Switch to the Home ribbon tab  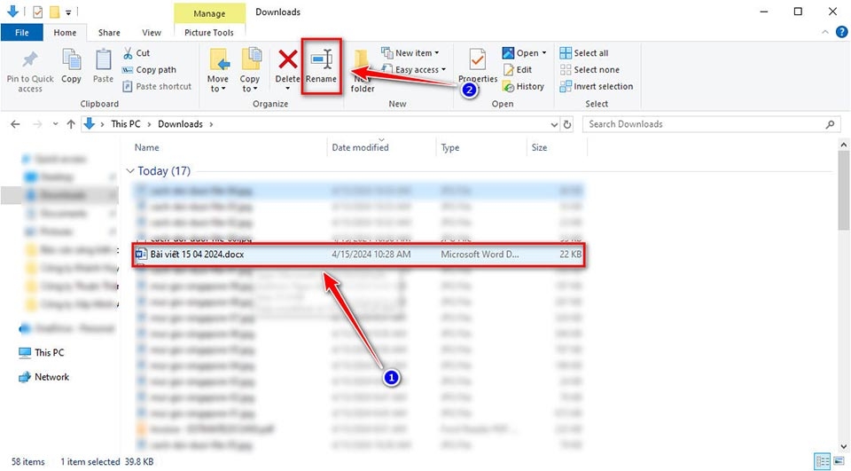(65, 33)
